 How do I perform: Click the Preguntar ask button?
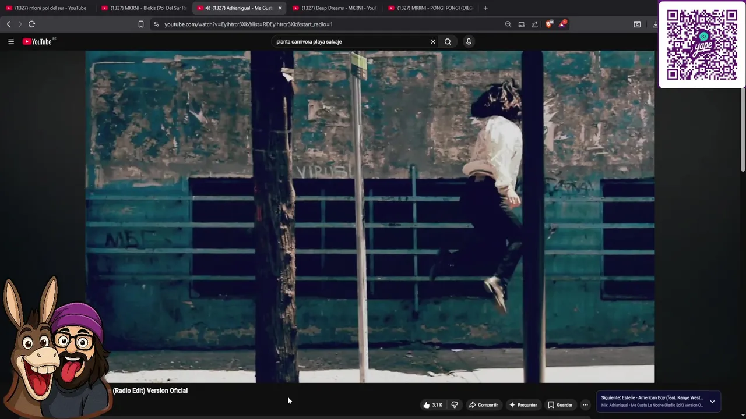point(523,405)
